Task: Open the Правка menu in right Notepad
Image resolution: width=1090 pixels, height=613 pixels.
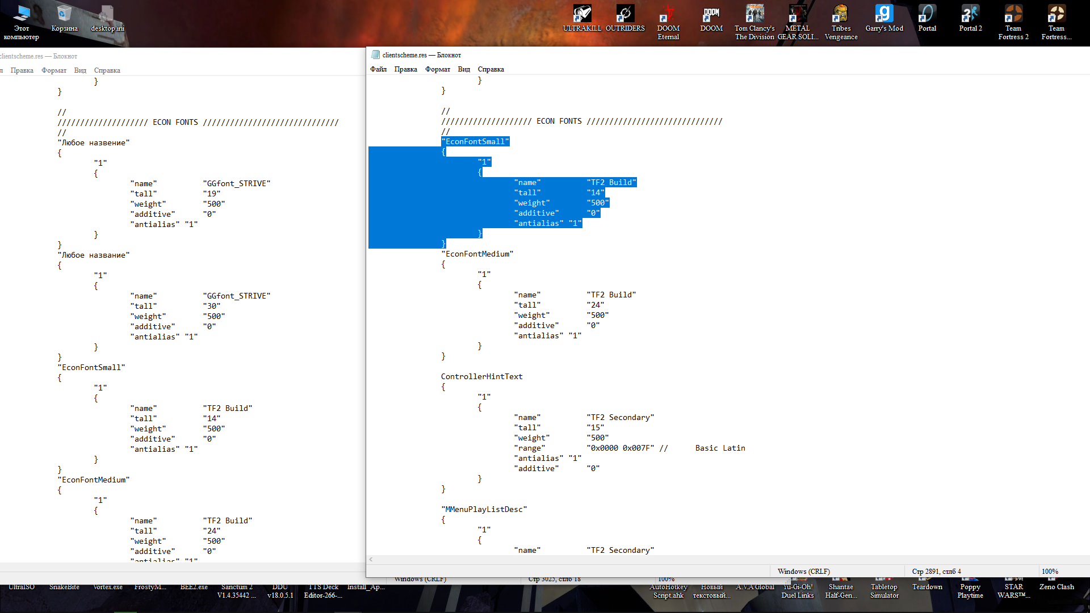Action: 405,69
